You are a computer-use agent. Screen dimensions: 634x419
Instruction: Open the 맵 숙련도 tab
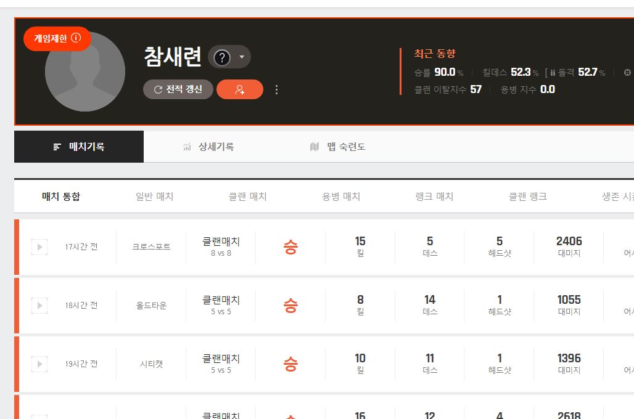[x=338, y=147]
